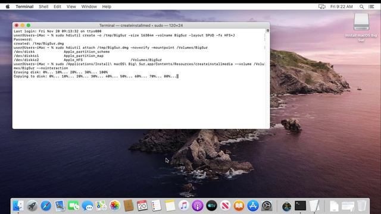Open TextEdit from the Dock
This screenshot has height=214, width=381.
(x=314, y=206)
